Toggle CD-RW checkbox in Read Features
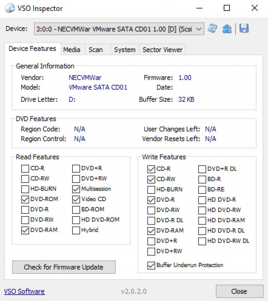The height and width of the screenshot is (301, 268). (x=25, y=179)
